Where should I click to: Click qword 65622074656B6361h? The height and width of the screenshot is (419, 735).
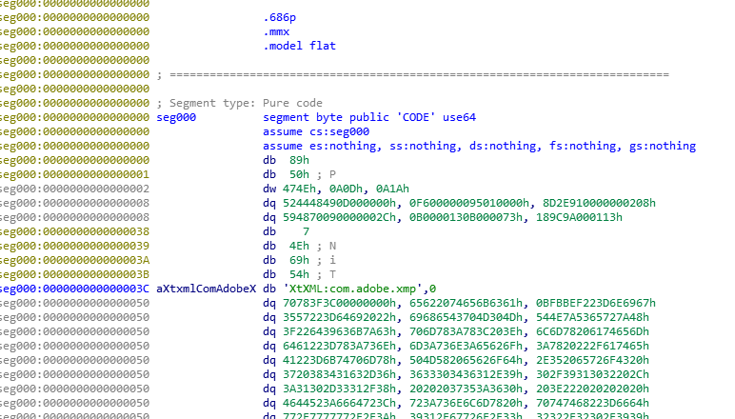(466, 303)
